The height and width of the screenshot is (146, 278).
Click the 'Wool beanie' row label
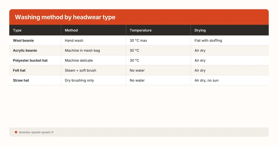click(24, 41)
